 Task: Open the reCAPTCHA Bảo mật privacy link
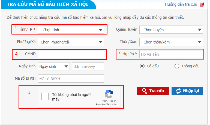[100, 104]
